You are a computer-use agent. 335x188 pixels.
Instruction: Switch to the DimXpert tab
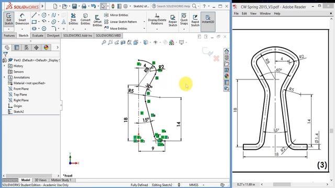coord(53,36)
